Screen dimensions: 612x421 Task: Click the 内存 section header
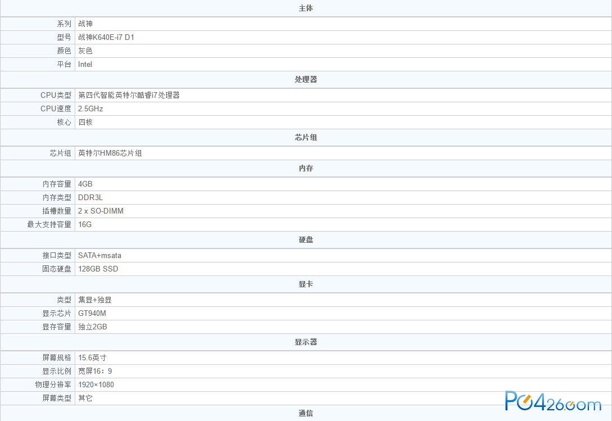pyautogui.click(x=306, y=168)
